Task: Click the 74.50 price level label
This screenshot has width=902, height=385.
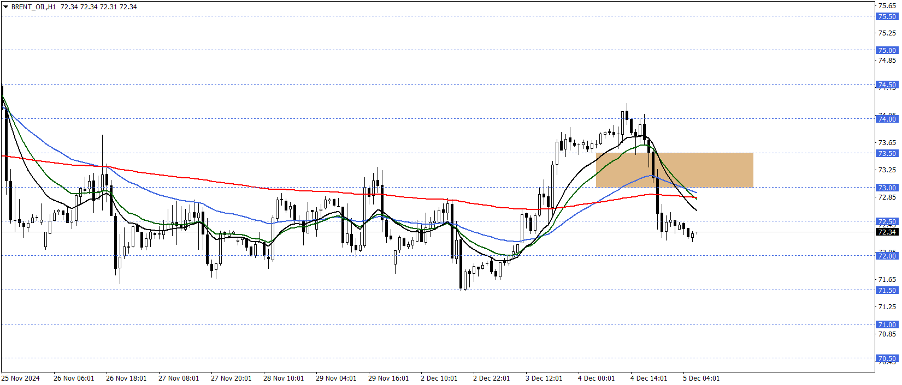Action: [887, 85]
